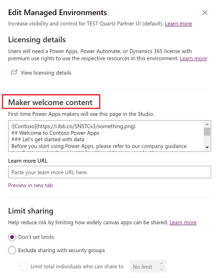Open View licensing details link
Viewport: 219px width, 278px height.
click(46, 73)
